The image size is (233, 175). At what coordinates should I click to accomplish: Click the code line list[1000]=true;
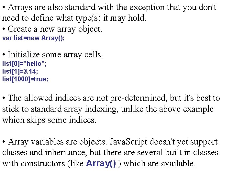coord(25,79)
